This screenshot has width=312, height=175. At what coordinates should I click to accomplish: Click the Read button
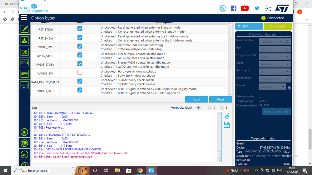click(220, 99)
